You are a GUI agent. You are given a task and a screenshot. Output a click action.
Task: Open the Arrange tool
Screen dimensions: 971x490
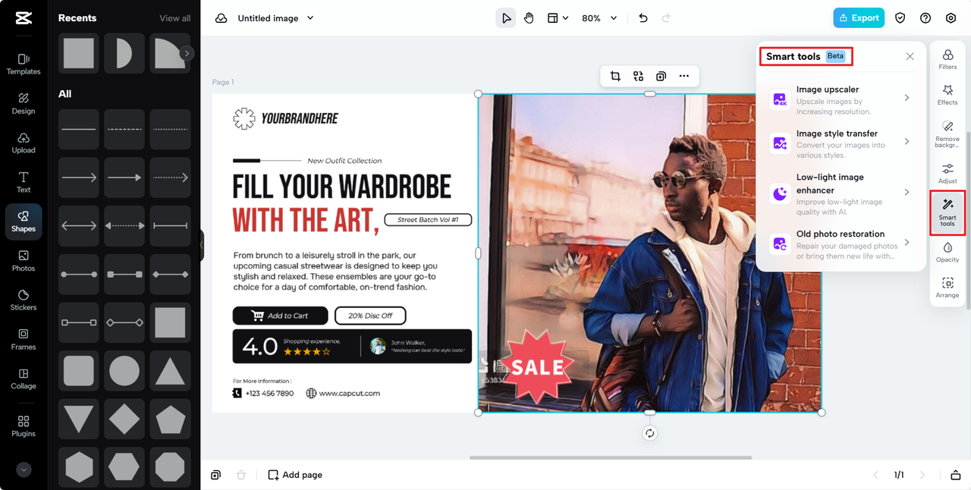[947, 287]
